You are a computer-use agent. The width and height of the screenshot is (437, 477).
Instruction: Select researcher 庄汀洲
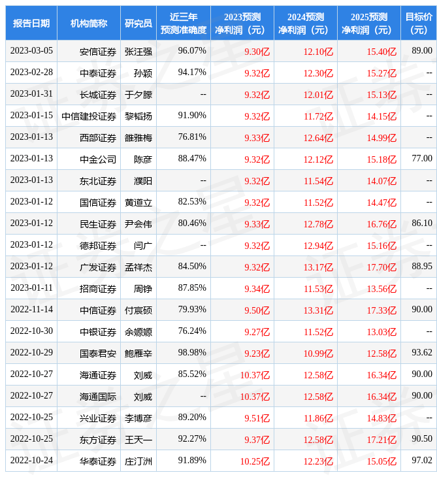(138, 462)
